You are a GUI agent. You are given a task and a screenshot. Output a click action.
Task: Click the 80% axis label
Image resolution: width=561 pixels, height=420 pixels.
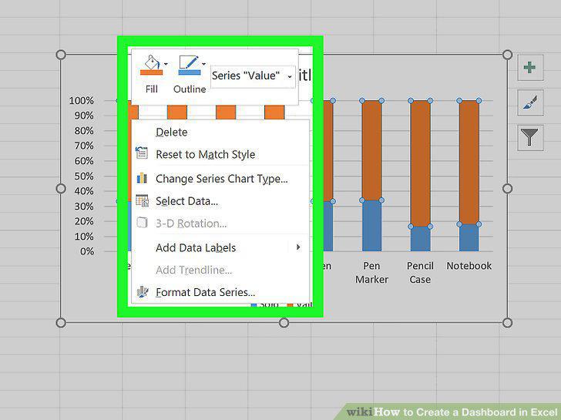pyautogui.click(x=84, y=130)
